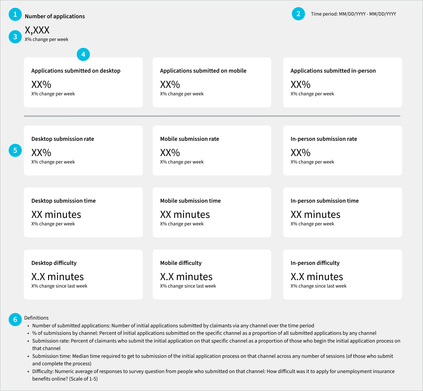Click the In-person submission time card
Viewport: 423px width, 391px height.
coord(342,212)
